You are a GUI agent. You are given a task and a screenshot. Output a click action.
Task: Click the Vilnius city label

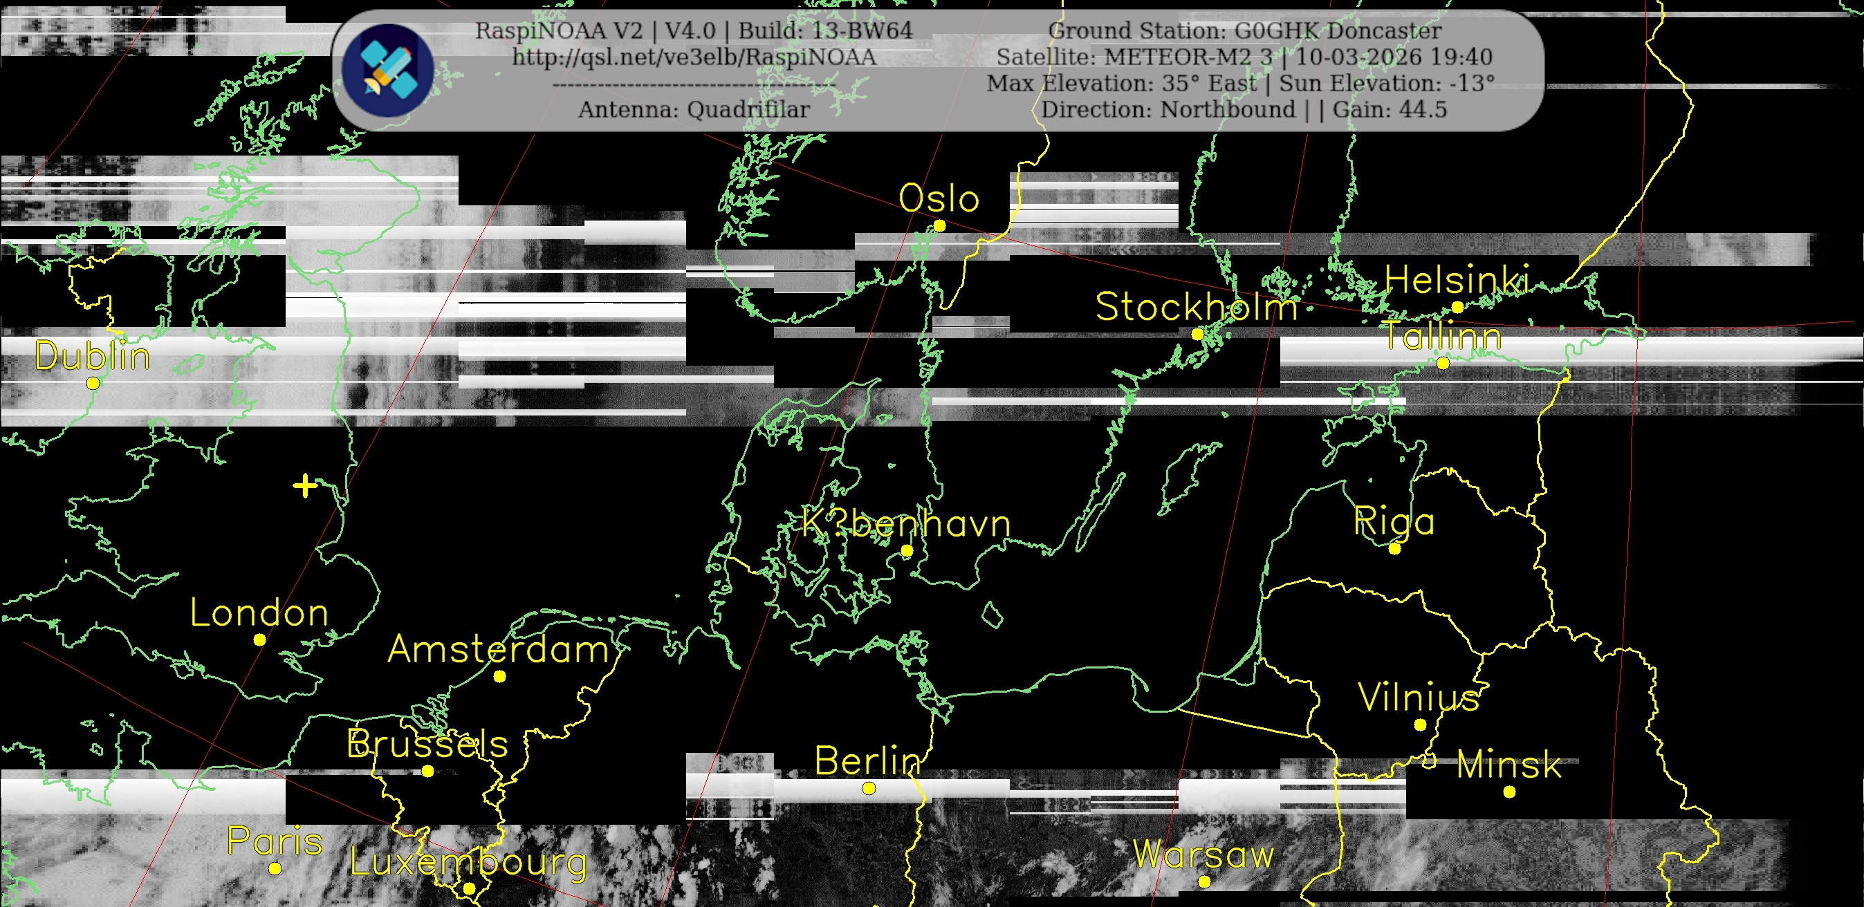tap(1419, 698)
